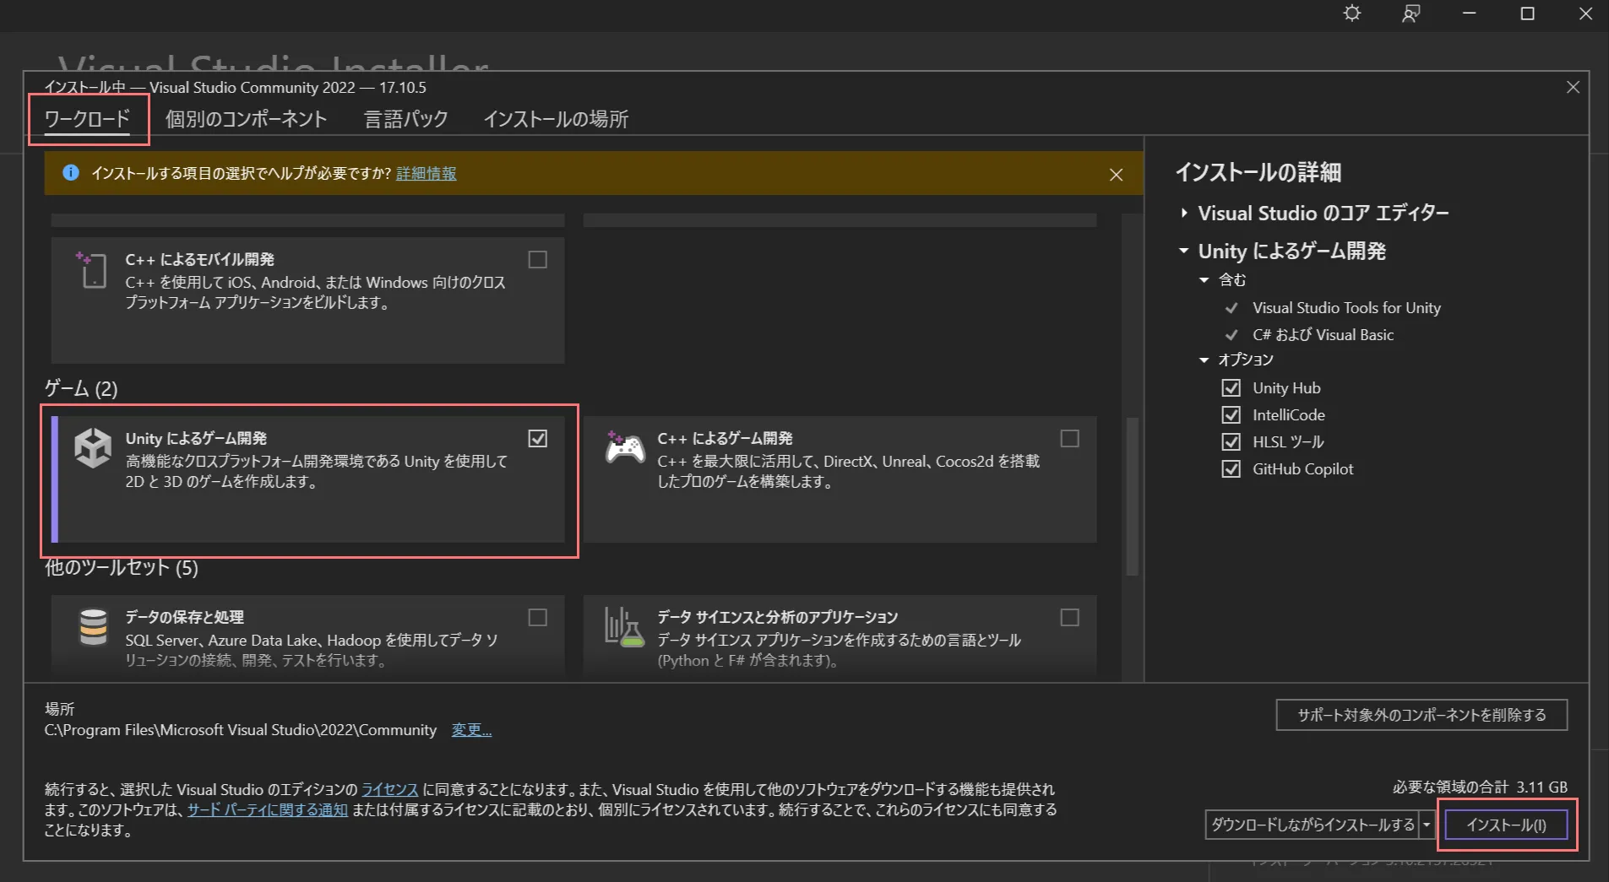1609x882 pixels.
Task: Select C# および Visual Basic item
Action: (1323, 335)
